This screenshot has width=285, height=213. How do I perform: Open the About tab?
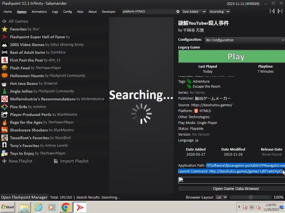point(92,12)
